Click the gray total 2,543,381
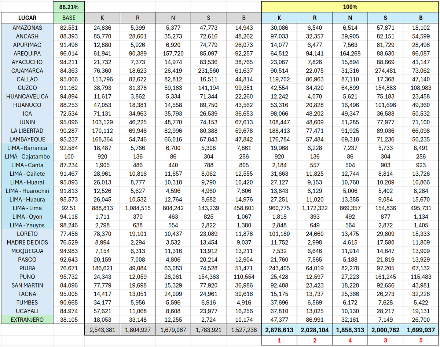 pyautogui.click(x=102, y=330)
